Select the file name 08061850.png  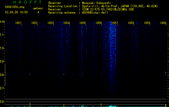[15, 7]
